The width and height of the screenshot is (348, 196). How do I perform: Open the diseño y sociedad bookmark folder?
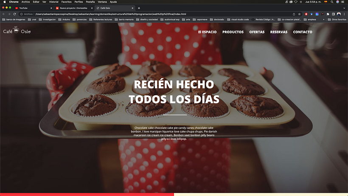point(147,20)
